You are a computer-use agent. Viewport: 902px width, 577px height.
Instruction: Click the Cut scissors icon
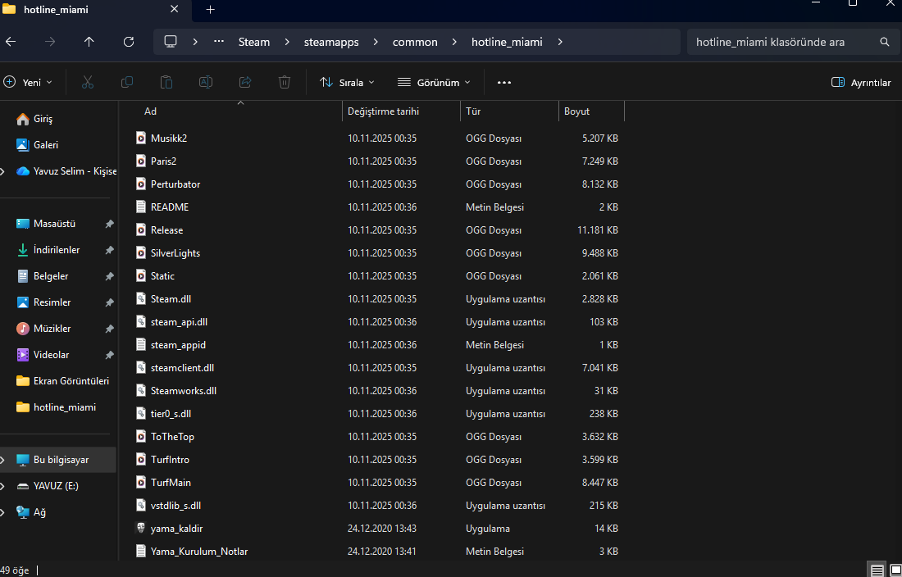(x=88, y=82)
